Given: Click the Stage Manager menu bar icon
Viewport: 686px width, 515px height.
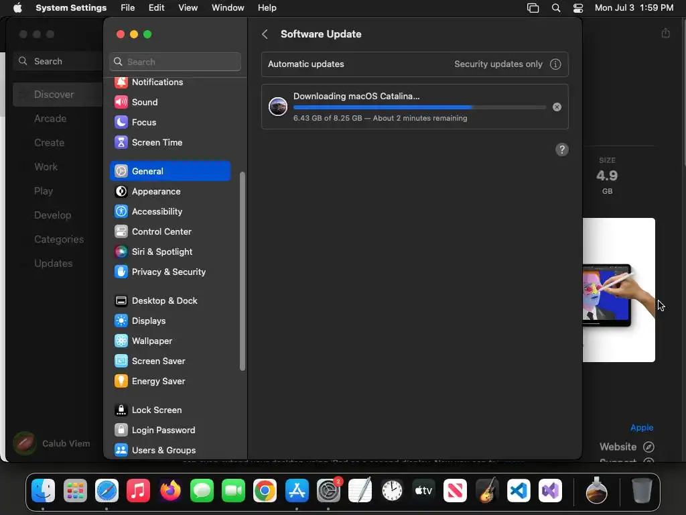Looking at the screenshot, I should (x=533, y=8).
